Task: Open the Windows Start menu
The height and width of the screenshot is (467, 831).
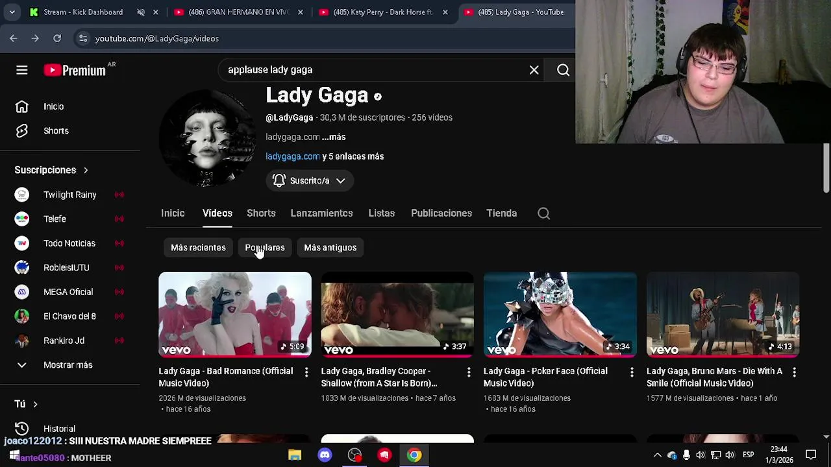Action: tap(14, 455)
